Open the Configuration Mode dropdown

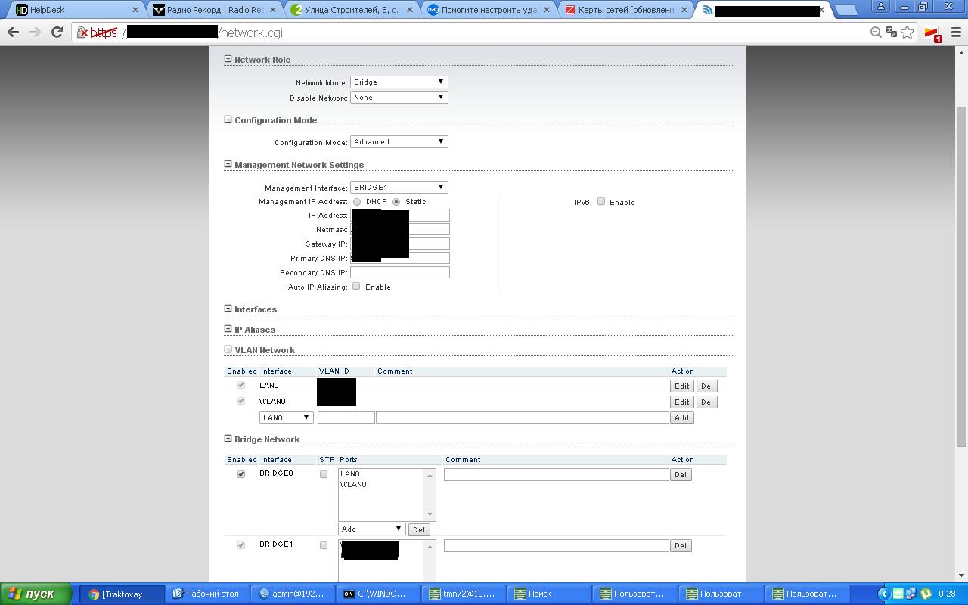(x=399, y=141)
